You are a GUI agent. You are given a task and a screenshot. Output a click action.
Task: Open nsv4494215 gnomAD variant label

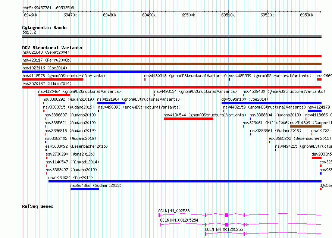coord(303,146)
